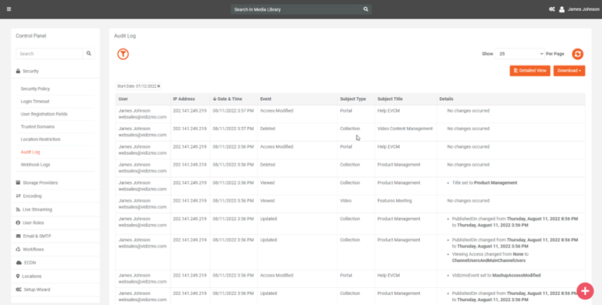The height and width of the screenshot is (305, 602).
Task: Click the media library search magnifier icon
Action: click(366, 9)
